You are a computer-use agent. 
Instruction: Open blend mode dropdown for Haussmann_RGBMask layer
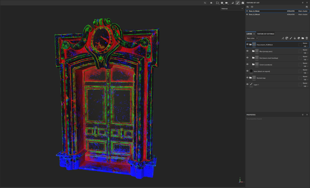click(x=305, y=43)
